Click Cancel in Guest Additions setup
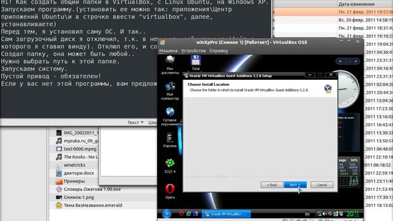Image resolution: width=393 pixels, height=221 pixels. click(322, 185)
